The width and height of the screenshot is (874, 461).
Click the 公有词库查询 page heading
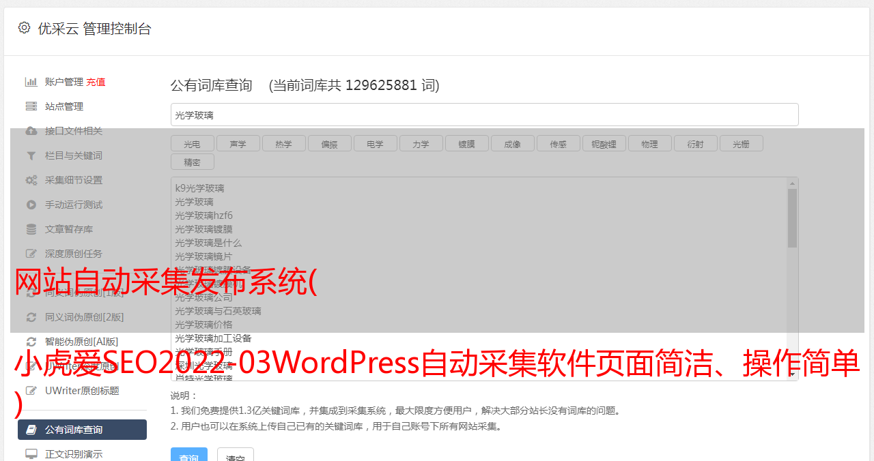212,85
